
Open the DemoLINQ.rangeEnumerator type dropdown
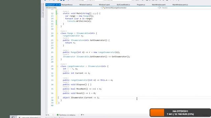click(x=131, y=8)
